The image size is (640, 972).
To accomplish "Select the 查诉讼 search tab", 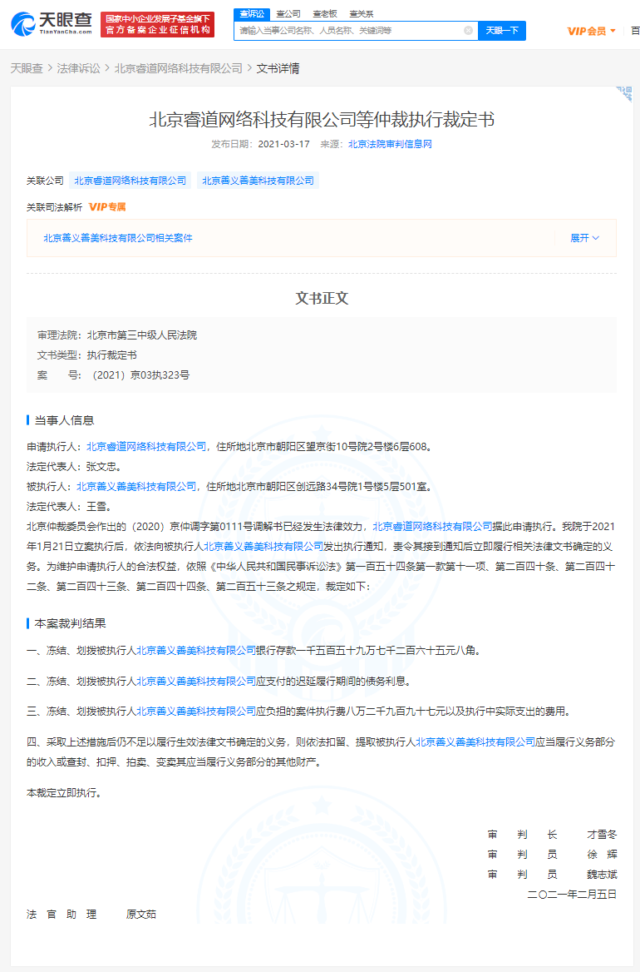I will (252, 13).
